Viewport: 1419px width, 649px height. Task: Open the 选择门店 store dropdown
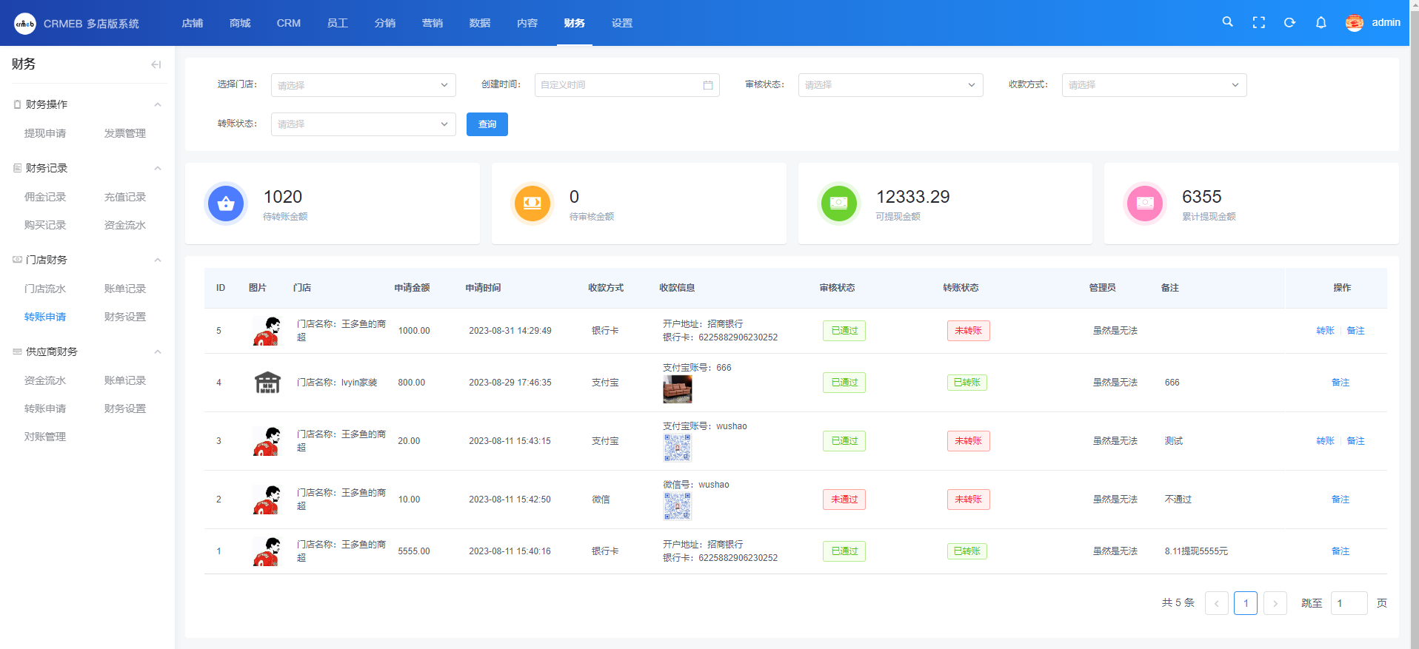click(363, 85)
